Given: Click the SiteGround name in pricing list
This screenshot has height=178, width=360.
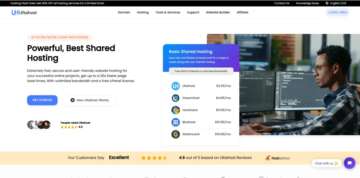Looking at the screenshot, I should coord(191,134).
